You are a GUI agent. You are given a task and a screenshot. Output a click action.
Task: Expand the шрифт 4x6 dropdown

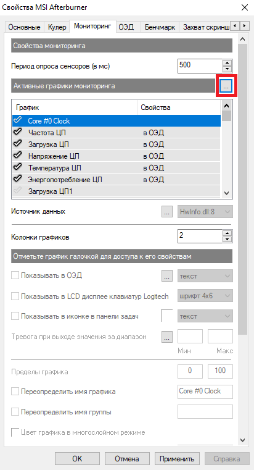click(205, 296)
